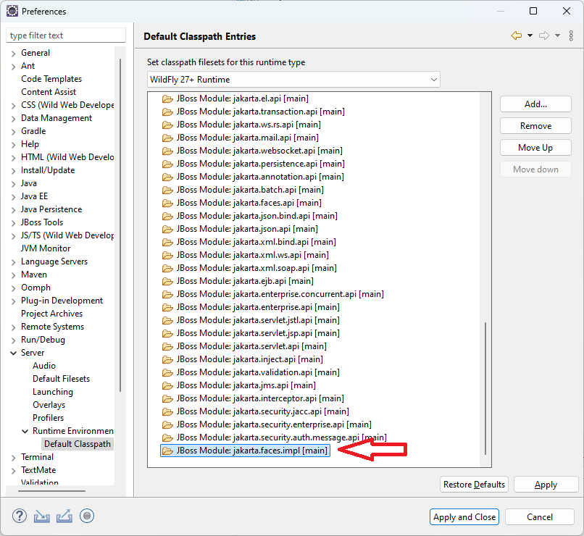Image resolution: width=584 pixels, height=536 pixels.
Task: Click folder icon for jakarta.ejb.api module
Action: pos(167,281)
